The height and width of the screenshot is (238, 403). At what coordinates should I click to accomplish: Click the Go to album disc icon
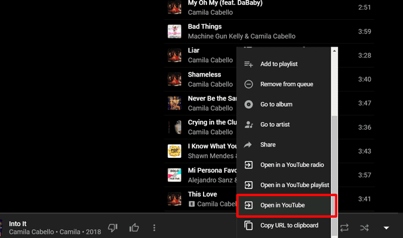248,105
